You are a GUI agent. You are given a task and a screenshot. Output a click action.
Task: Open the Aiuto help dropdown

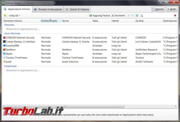172,9
